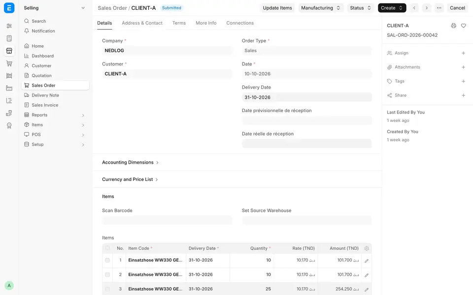
Task: Open the award badge Quality icon in left rail
Action: [x=9, y=125]
